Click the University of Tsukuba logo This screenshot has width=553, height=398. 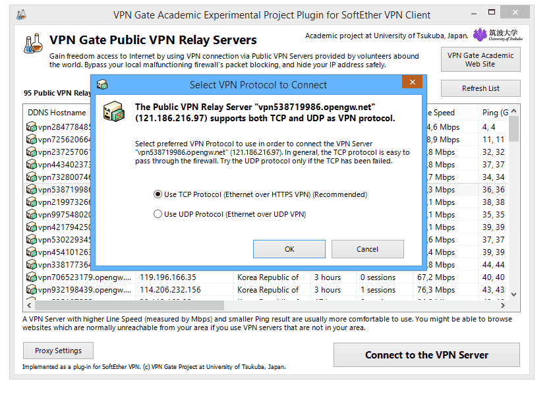pos(498,36)
